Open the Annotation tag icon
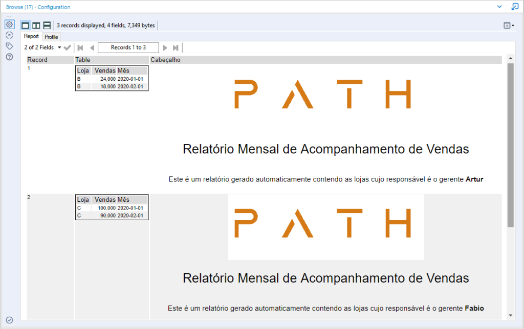The width and height of the screenshot is (524, 329). point(9,46)
